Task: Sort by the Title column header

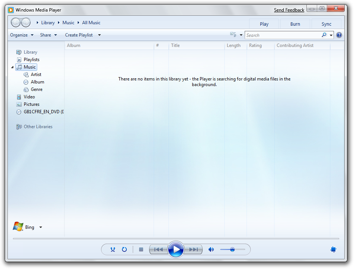Action: [196, 45]
